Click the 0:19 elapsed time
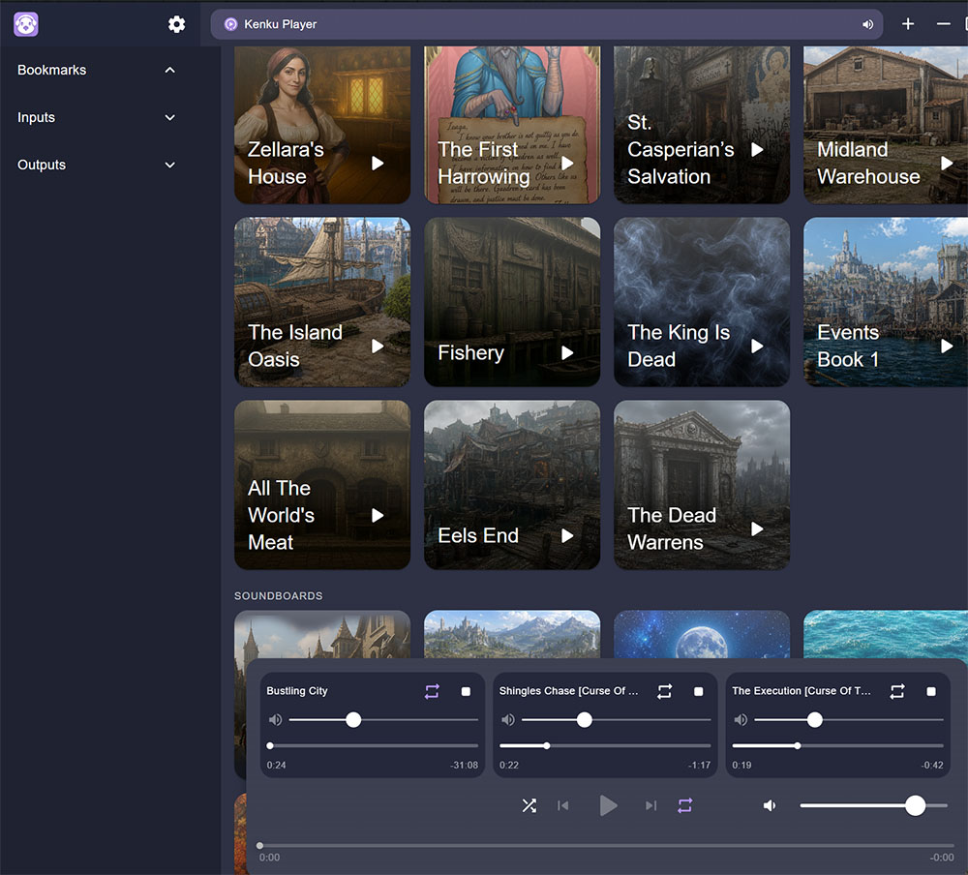 tap(741, 765)
